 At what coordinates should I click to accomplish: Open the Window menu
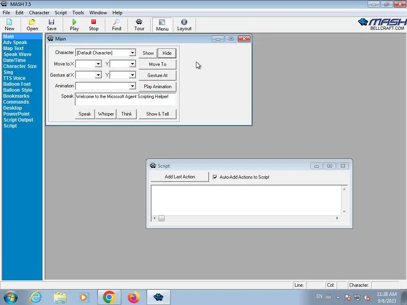[x=98, y=12]
